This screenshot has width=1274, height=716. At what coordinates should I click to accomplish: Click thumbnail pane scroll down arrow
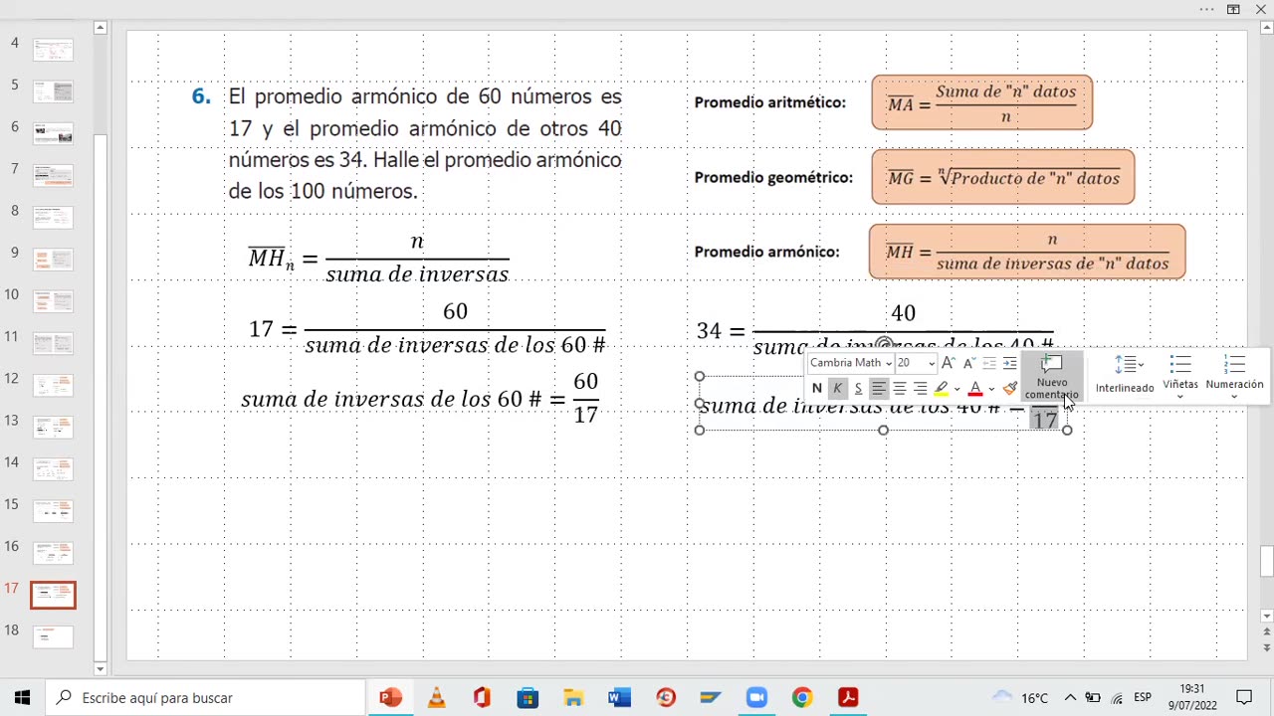(101, 669)
